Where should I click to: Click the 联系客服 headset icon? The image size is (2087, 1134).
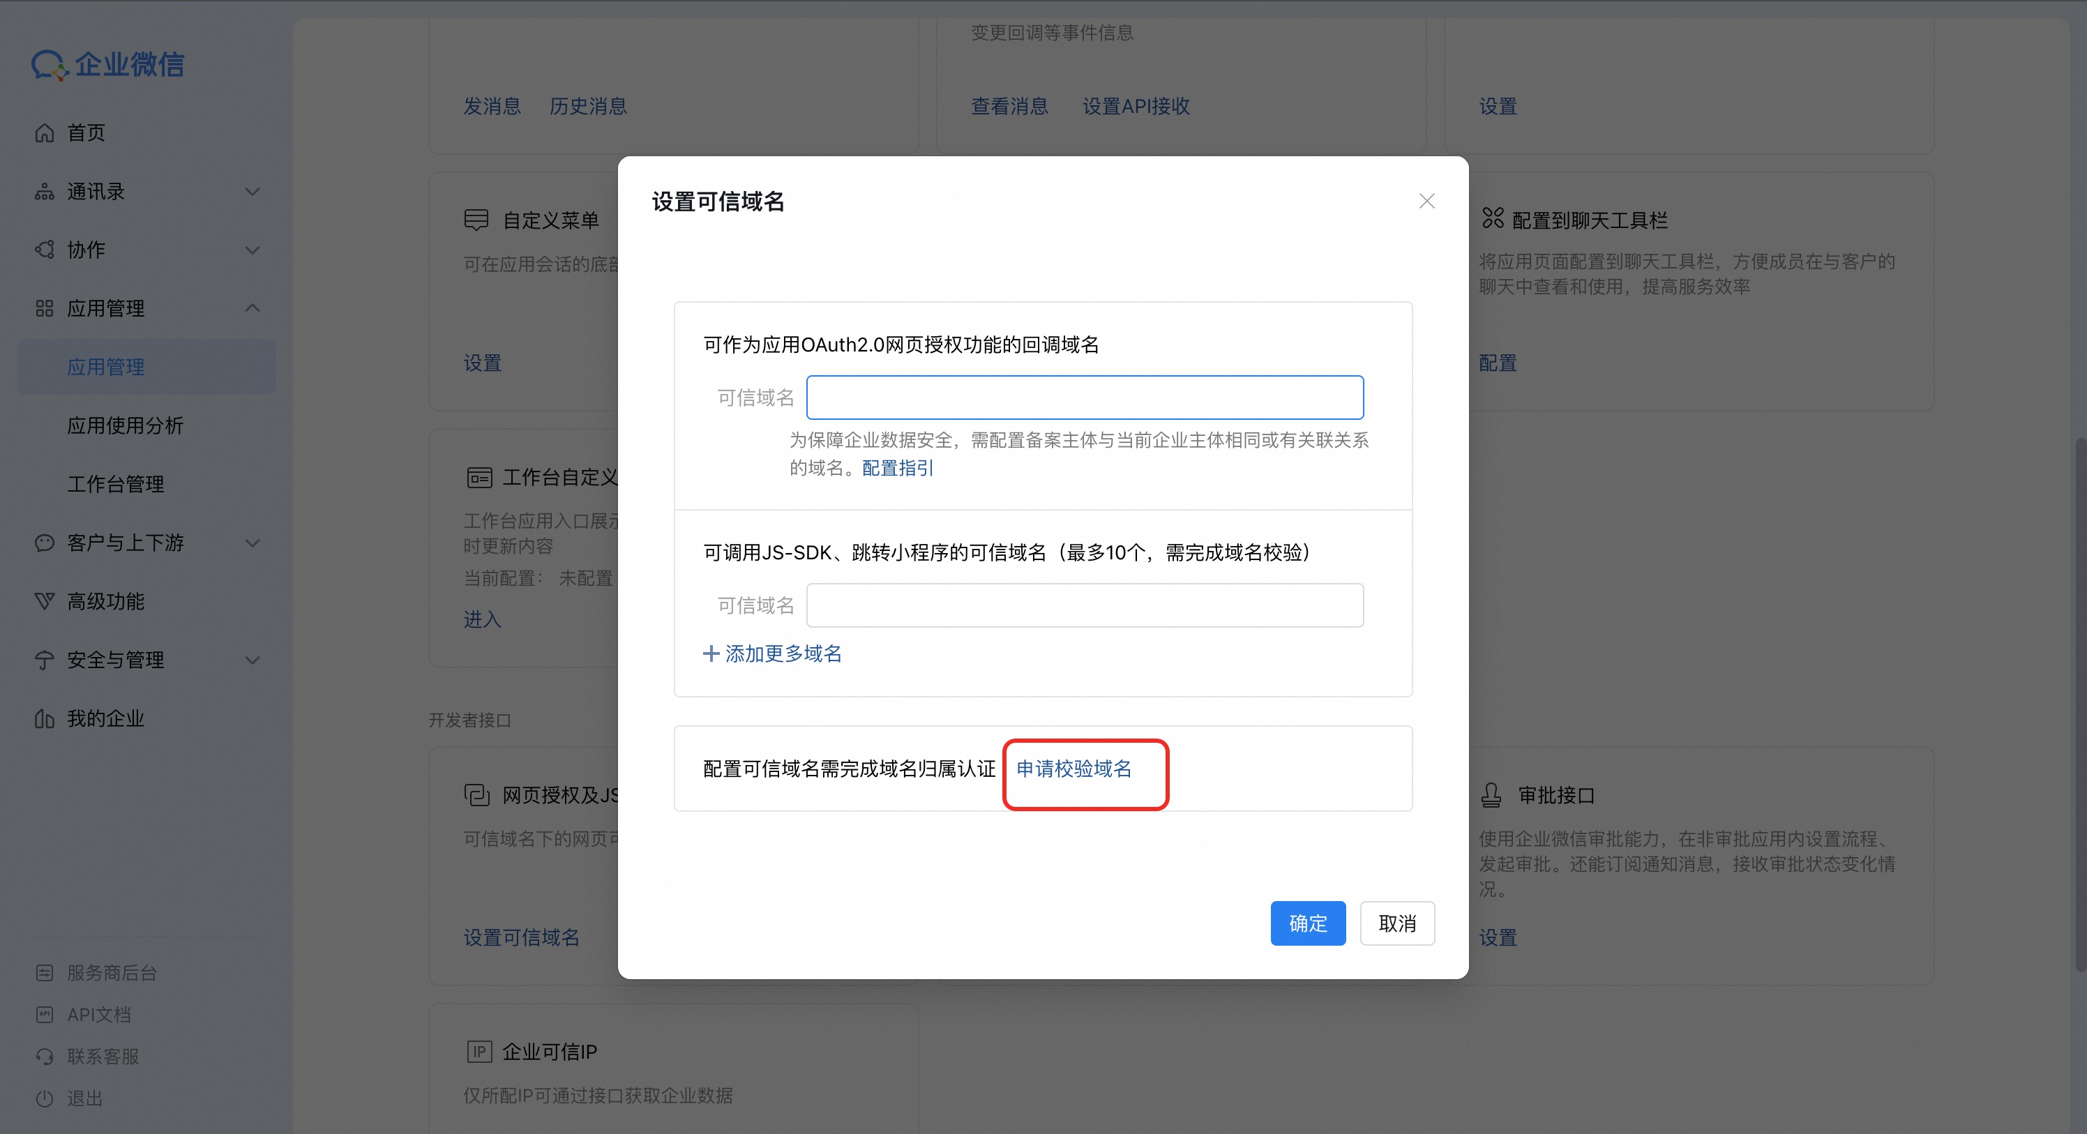pyautogui.click(x=45, y=1057)
